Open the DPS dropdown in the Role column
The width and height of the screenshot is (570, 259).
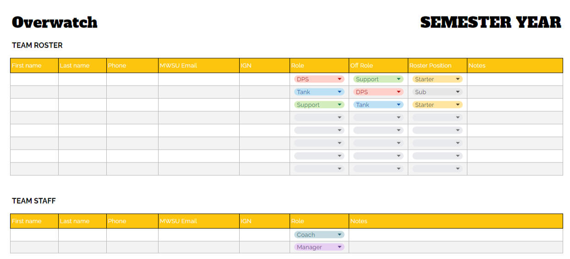pos(319,79)
